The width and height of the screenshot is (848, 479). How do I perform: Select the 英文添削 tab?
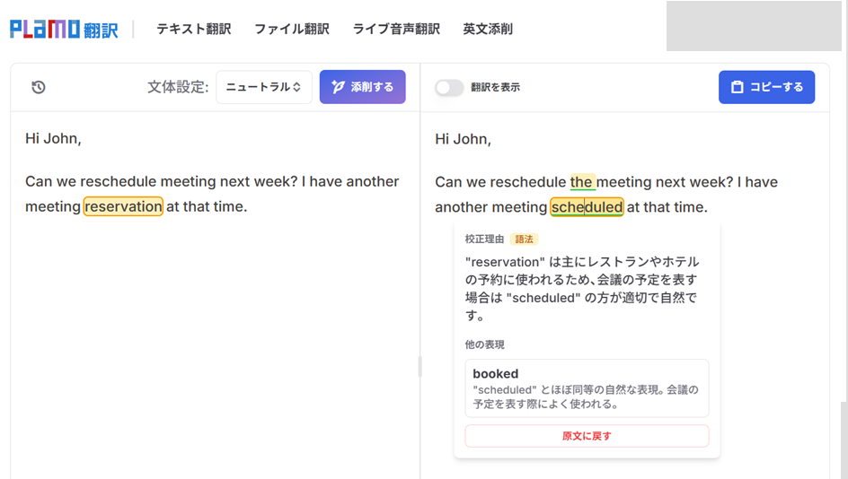[488, 30]
